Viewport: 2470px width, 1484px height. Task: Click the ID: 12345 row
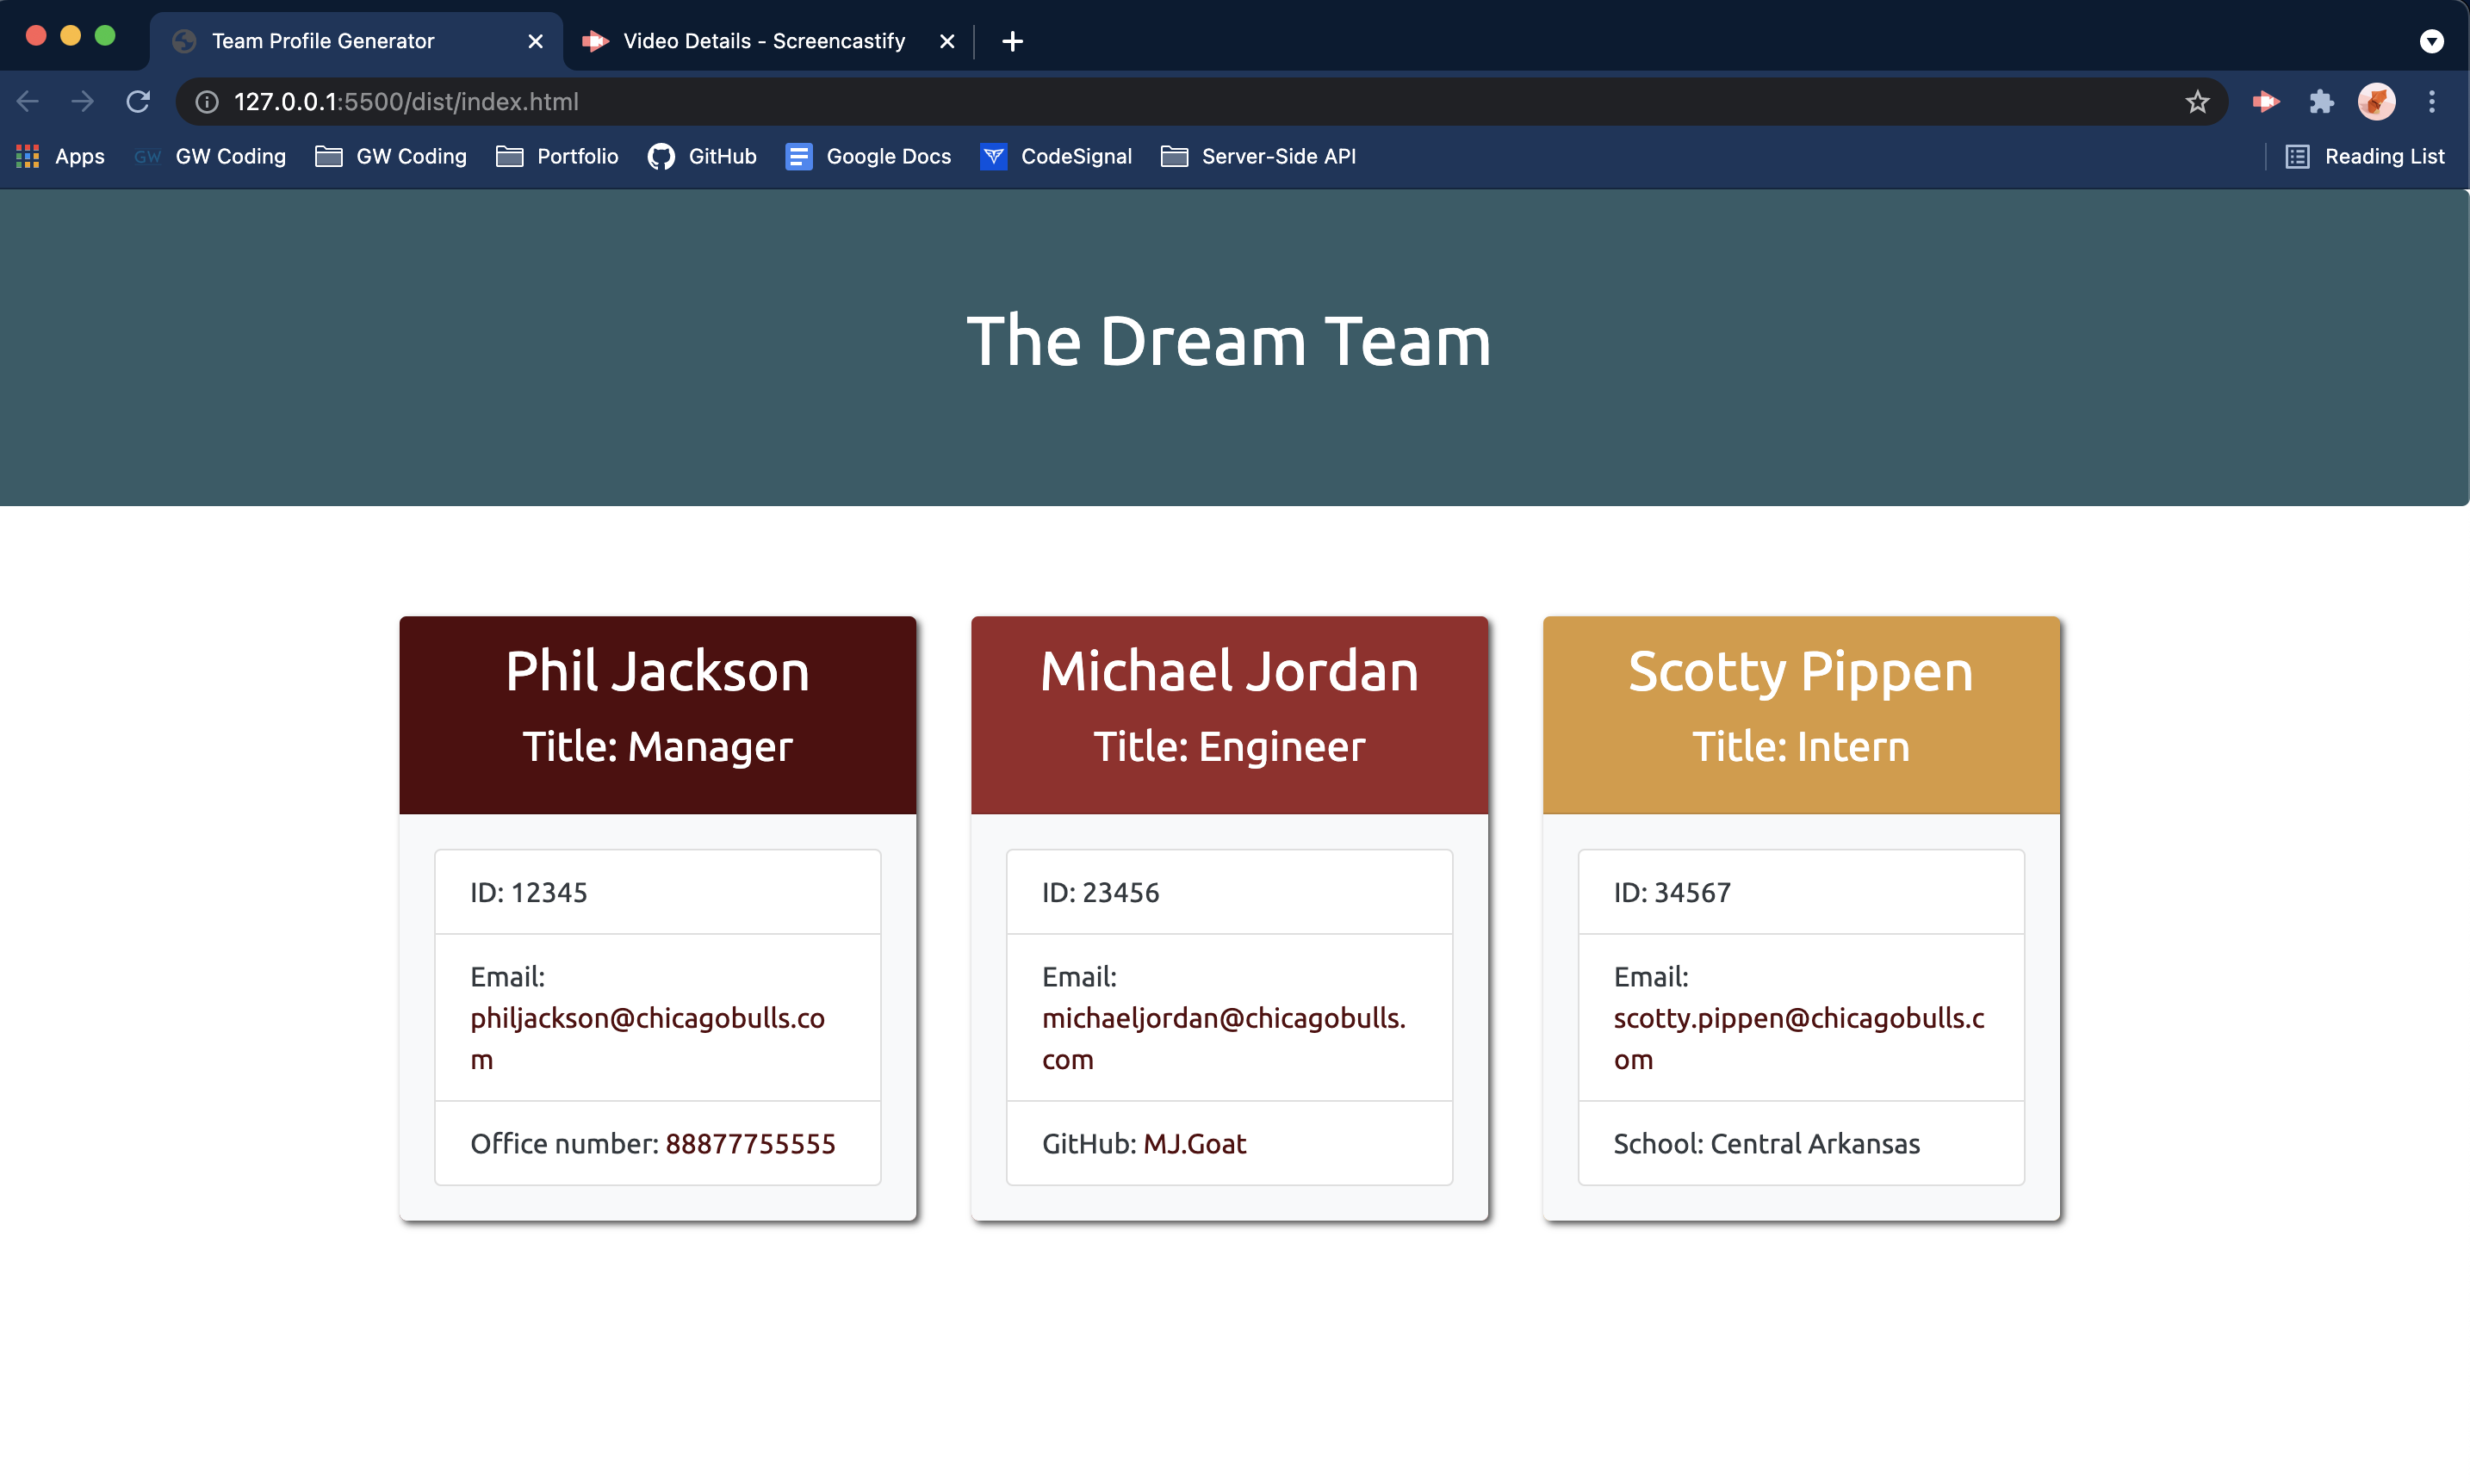click(657, 892)
